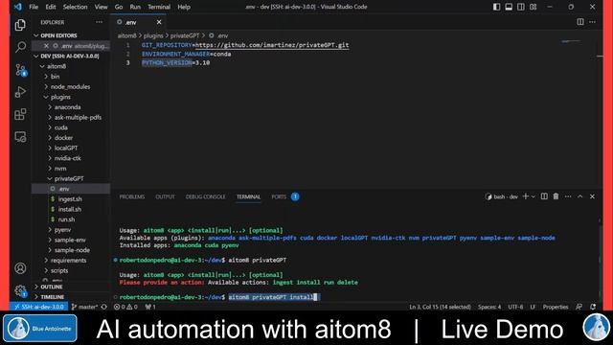Expand the node_modules folder
613x345 pixels.
click(x=71, y=86)
